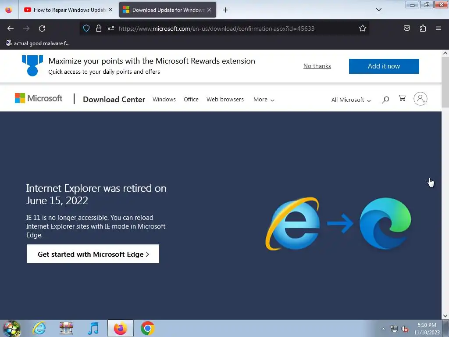Screen dimensions: 449x337
Task: Click the page scrollbar up arrow
Action: coord(445,53)
